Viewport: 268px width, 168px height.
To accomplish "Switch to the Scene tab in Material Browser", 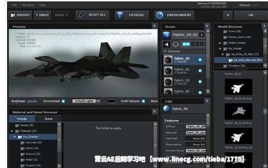I will (49, 119).
